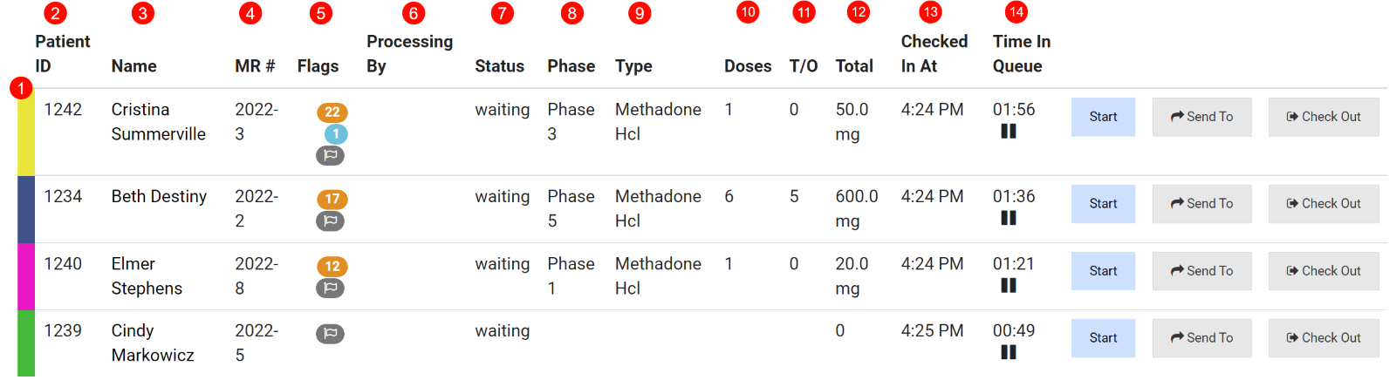Click the orange 12 flag badge
This screenshot has height=380, width=1396.
[332, 267]
